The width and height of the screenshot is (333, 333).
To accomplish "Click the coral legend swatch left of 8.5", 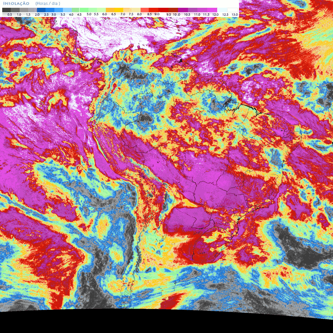I will 145,10.
